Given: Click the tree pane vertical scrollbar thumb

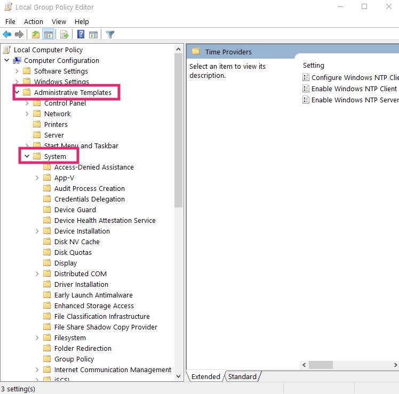Looking at the screenshot, I should tap(178, 130).
